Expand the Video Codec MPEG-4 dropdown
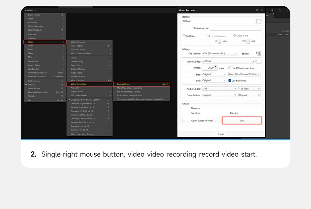311x209 pixels. [x=228, y=61]
